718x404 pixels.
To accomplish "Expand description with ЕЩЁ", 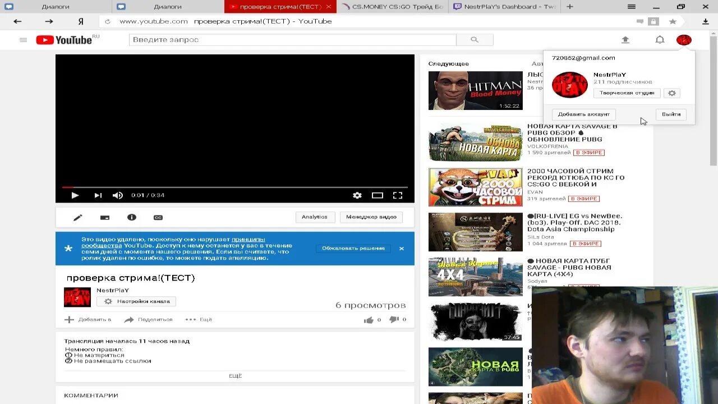I will pyautogui.click(x=235, y=376).
